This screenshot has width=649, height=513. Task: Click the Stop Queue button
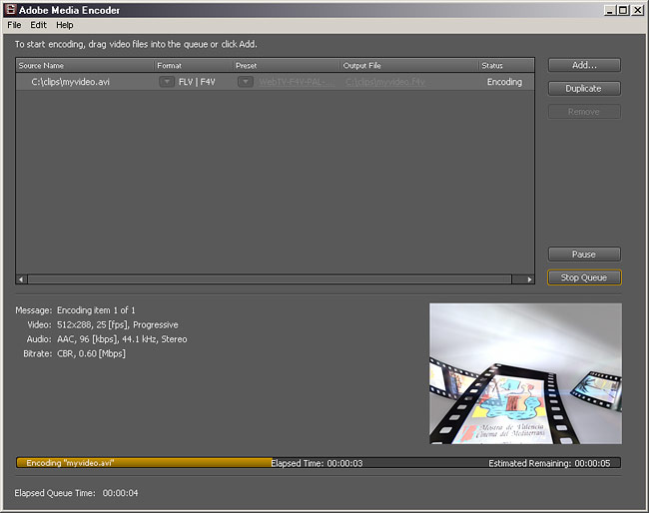[584, 277]
